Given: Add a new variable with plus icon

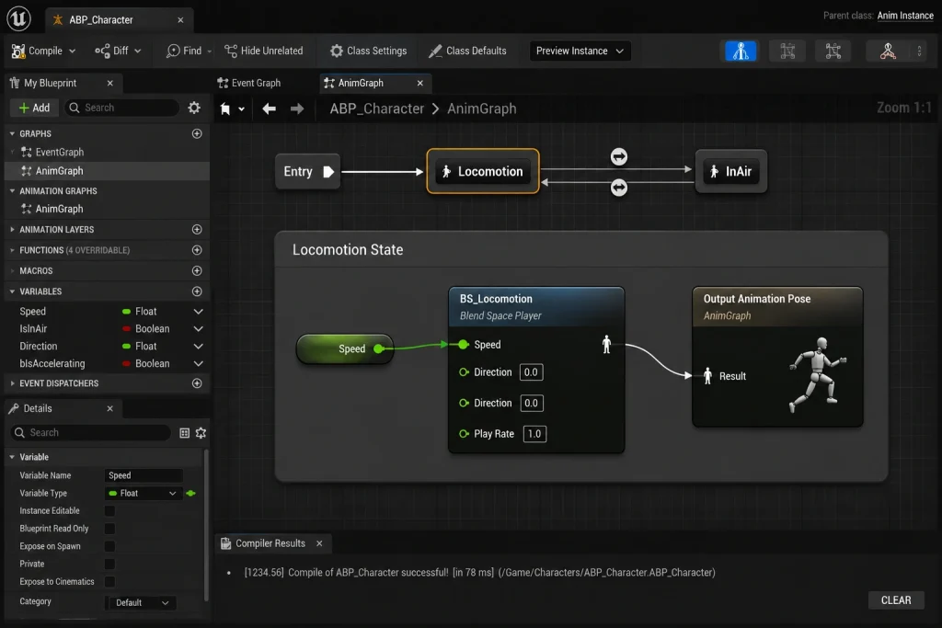Looking at the screenshot, I should pyautogui.click(x=197, y=291).
